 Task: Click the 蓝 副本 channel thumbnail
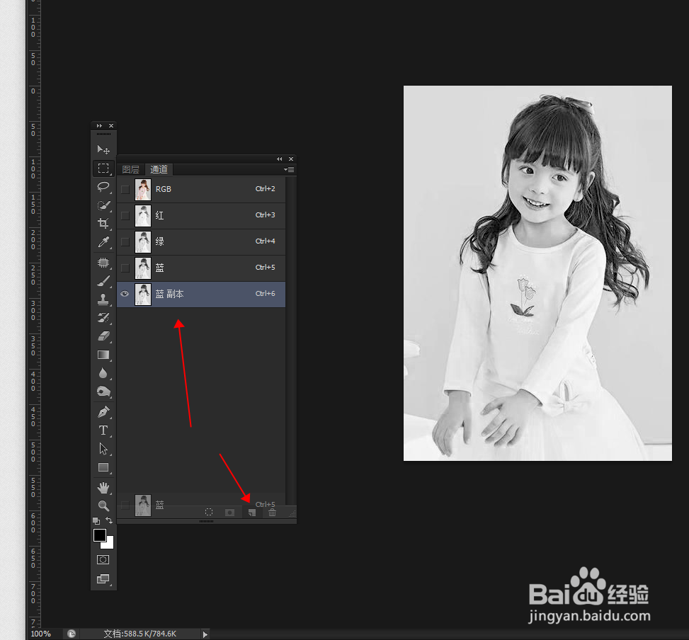pyautogui.click(x=143, y=295)
